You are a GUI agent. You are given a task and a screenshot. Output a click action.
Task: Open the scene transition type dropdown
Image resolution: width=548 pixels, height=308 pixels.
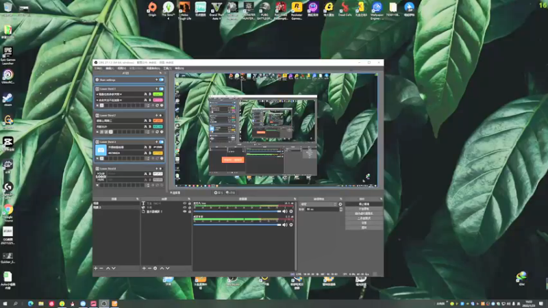pos(319,204)
